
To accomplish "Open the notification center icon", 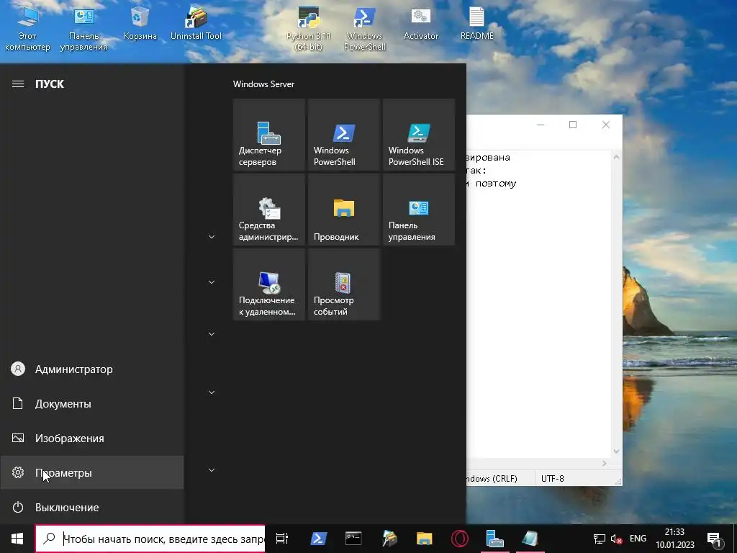I will [x=714, y=539].
